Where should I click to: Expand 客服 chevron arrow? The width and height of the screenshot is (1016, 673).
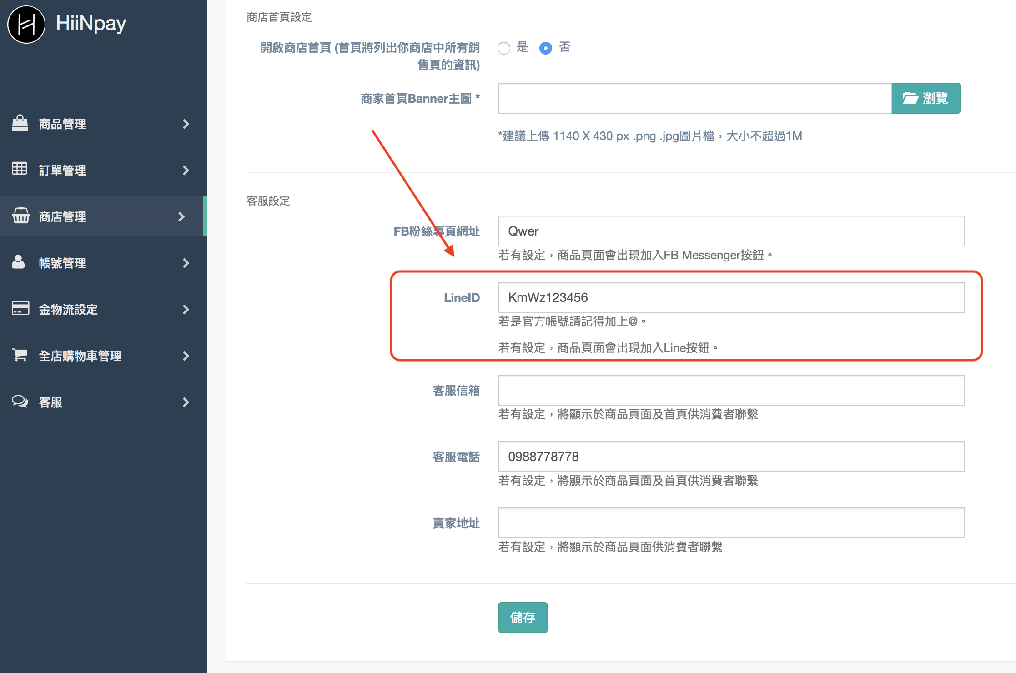(x=186, y=402)
